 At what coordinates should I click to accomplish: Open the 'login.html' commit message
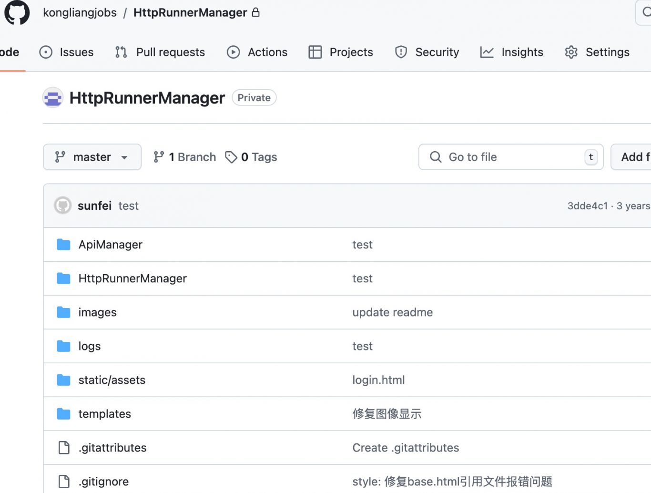(378, 380)
